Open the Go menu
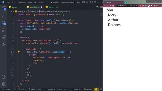This screenshot has height=91, width=162. pyautogui.click(x=36, y=2)
